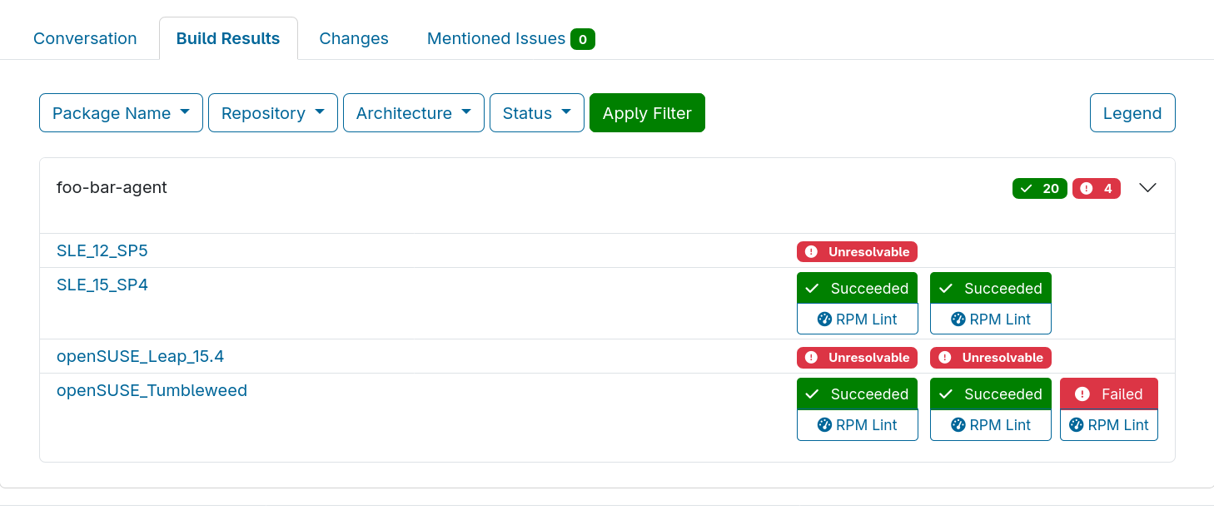The height and width of the screenshot is (525, 1214).
Task: Click the red 4 failed count badge
Action: coord(1096,189)
